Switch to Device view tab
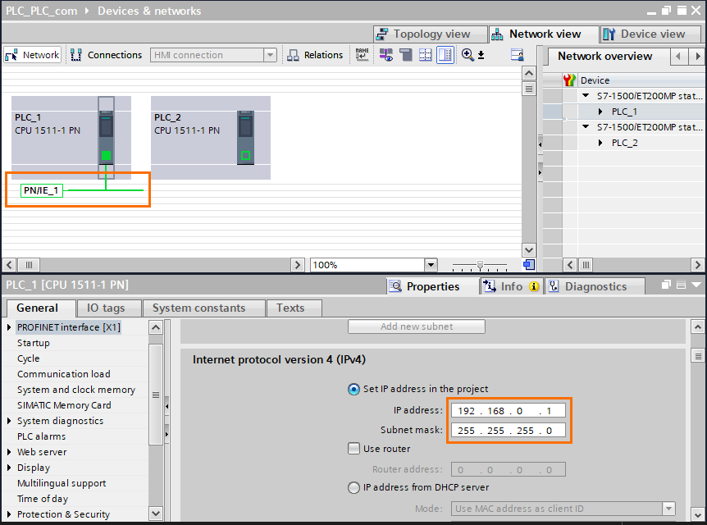707x525 pixels. 651,34
